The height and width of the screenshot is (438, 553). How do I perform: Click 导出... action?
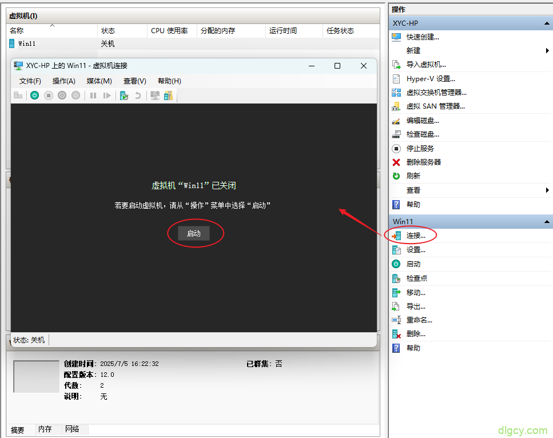(416, 306)
